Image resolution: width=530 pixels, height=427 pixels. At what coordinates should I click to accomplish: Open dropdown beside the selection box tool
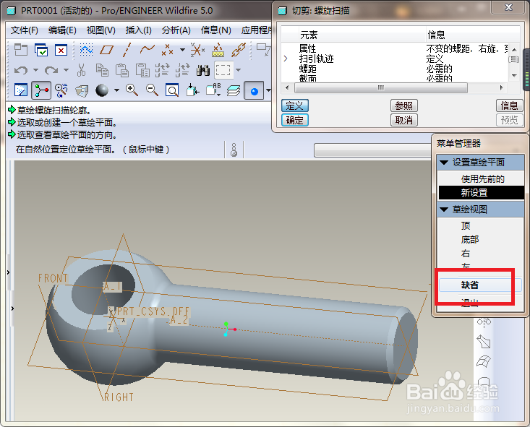click(239, 70)
